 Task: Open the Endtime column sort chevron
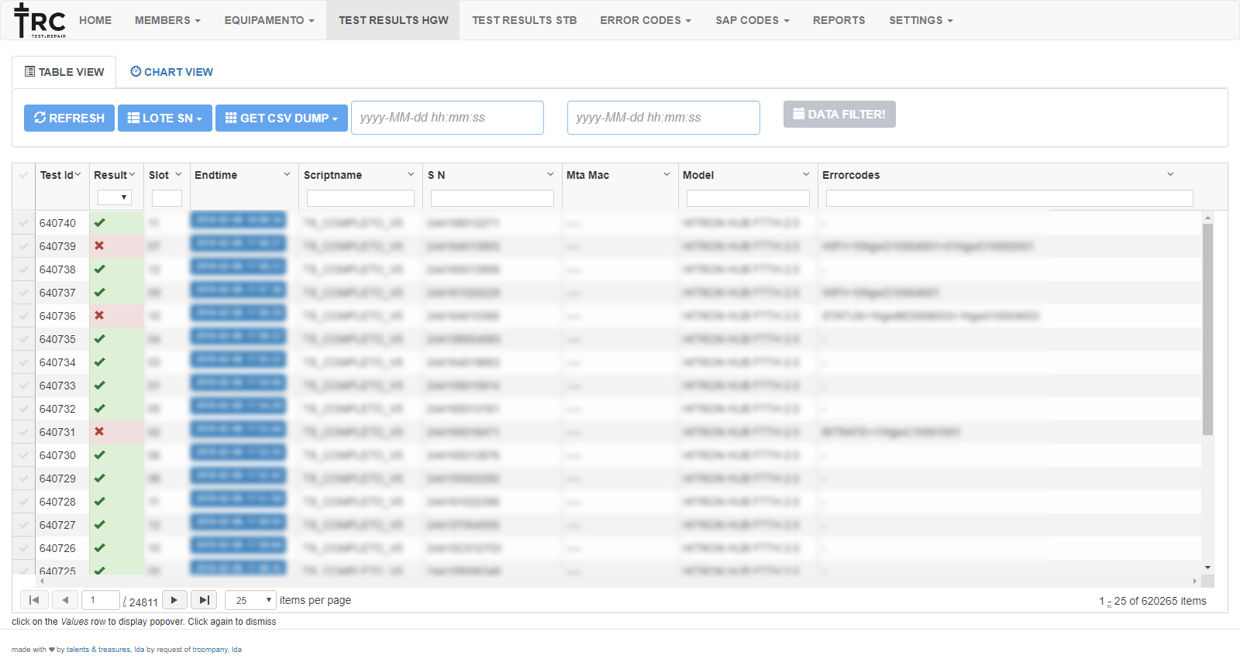(287, 175)
